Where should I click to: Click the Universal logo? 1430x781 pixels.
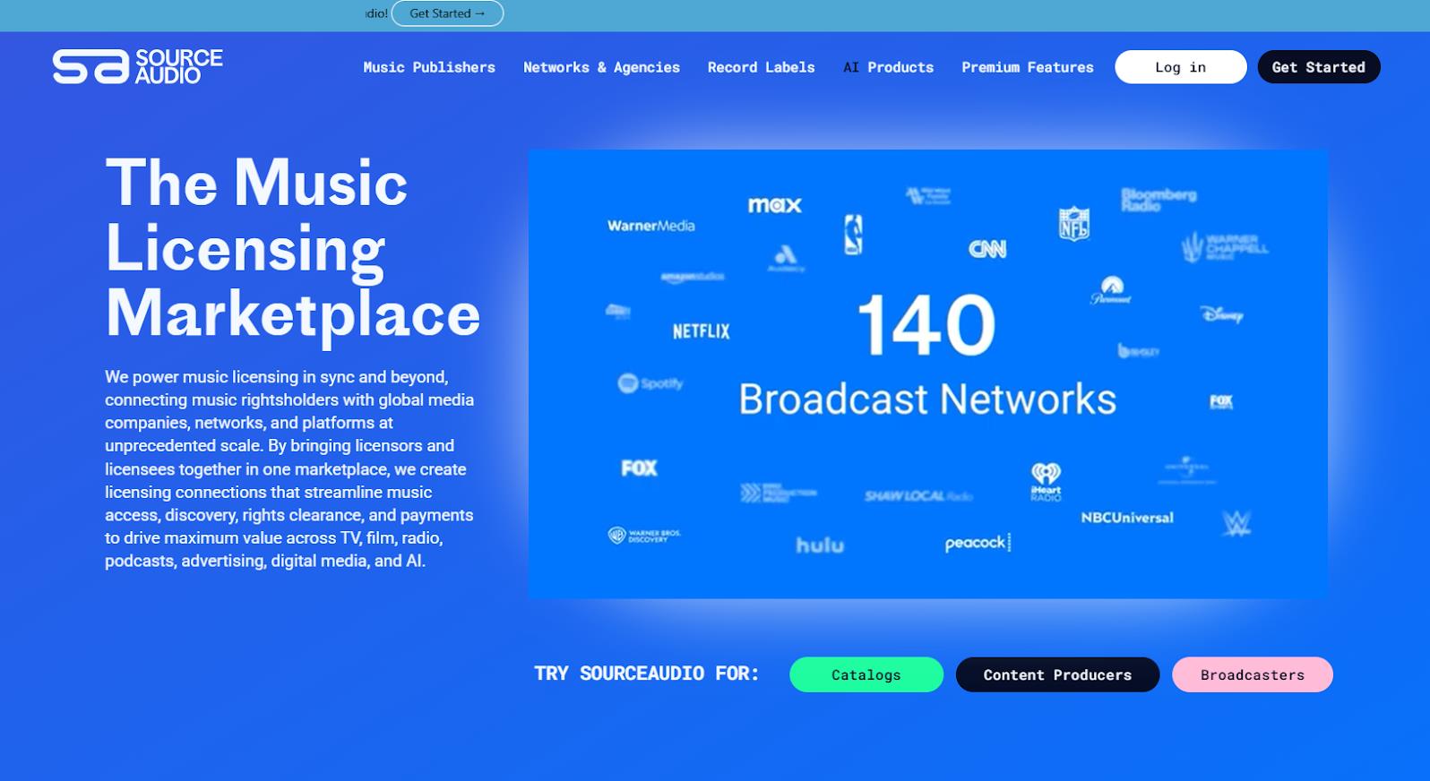(1186, 468)
